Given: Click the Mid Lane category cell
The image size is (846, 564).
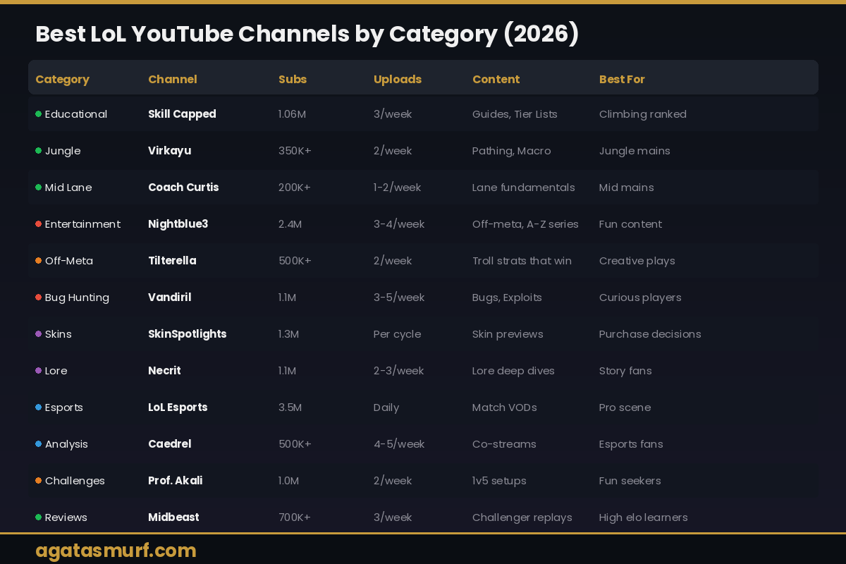Looking at the screenshot, I should pos(63,188).
